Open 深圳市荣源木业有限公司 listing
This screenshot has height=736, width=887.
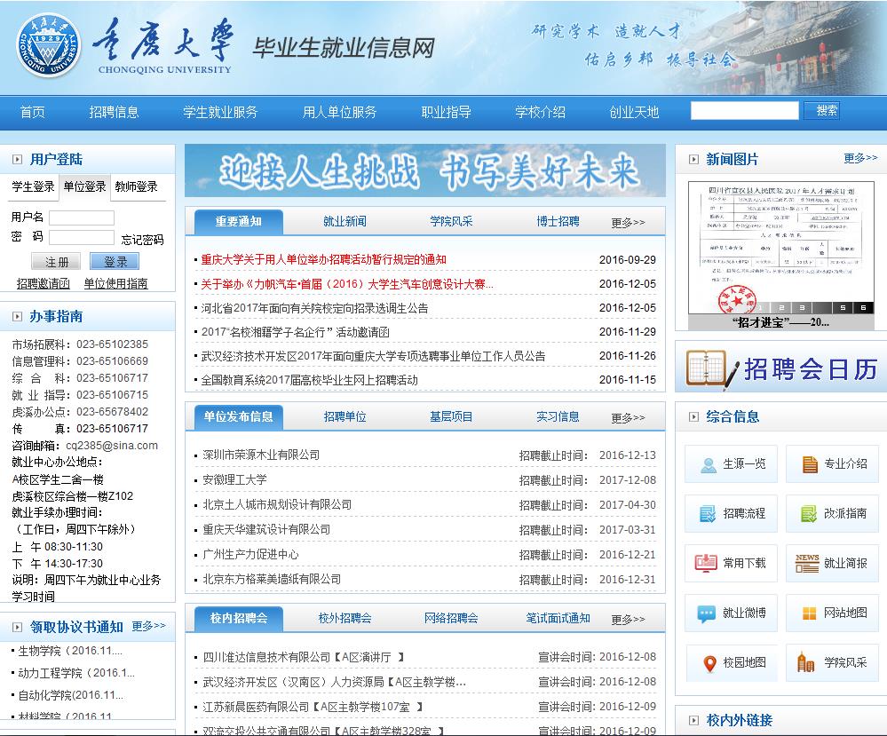[x=261, y=455]
